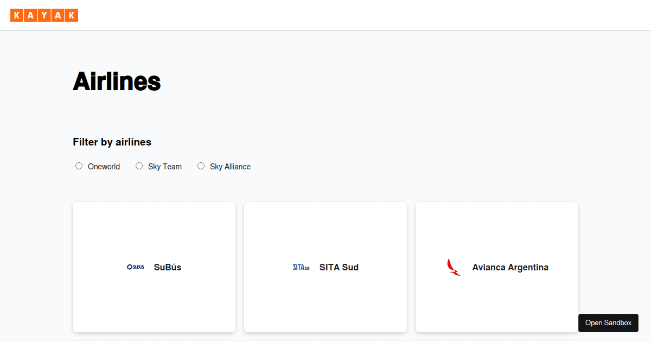Select the Oneworld radio button
The width and height of the screenshot is (651, 342).
pos(79,166)
